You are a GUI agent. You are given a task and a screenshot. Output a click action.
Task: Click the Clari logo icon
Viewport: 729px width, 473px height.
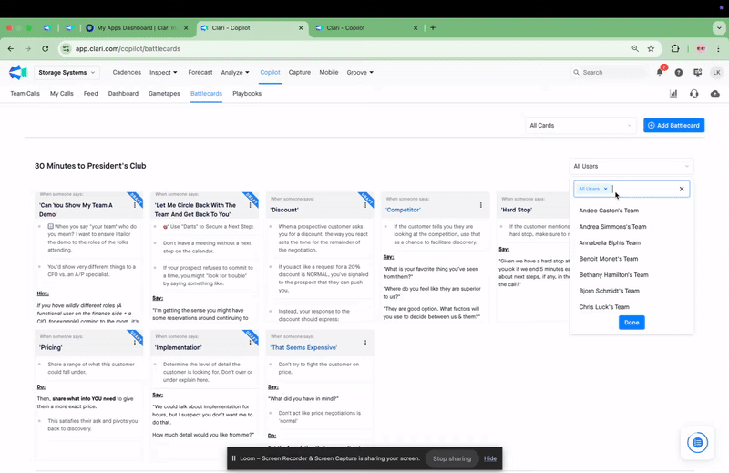pyautogui.click(x=18, y=73)
